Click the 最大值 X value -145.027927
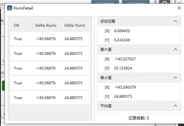Screen dimensions: 184x126 coord(125,59)
